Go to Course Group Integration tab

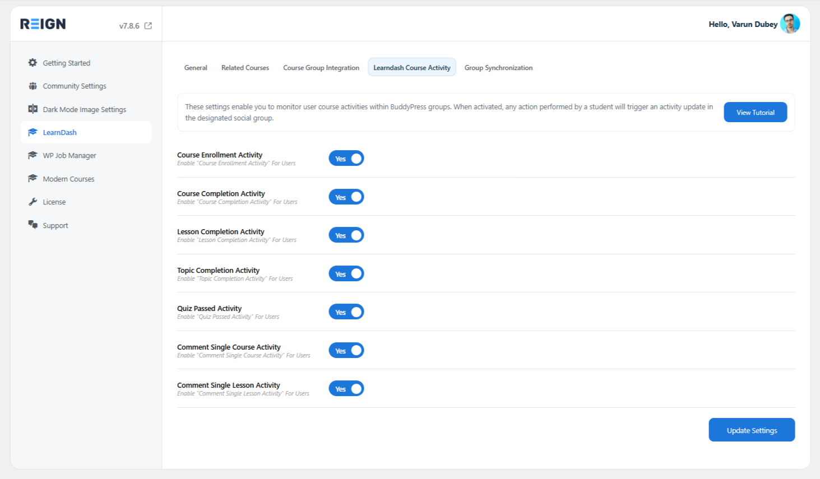[x=321, y=68]
